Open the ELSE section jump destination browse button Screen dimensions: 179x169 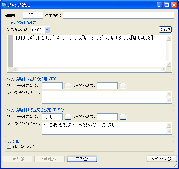(68, 117)
